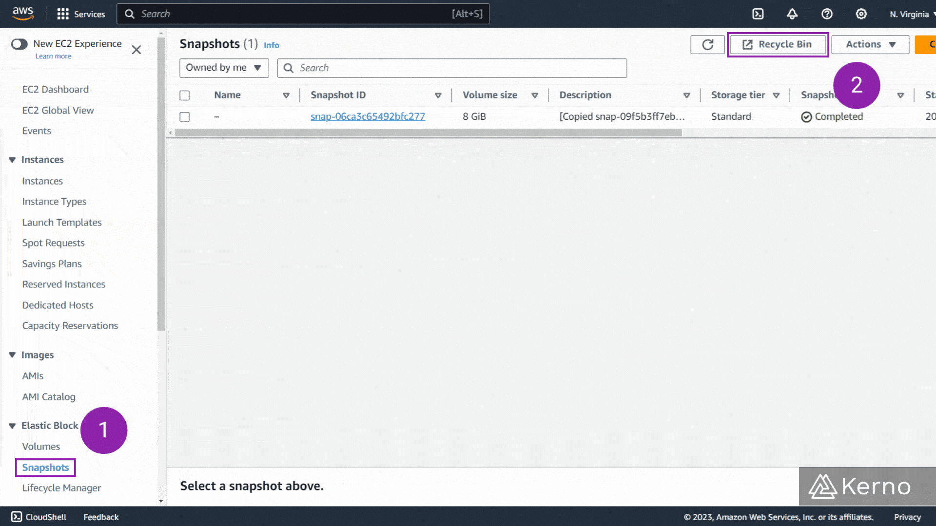Screen dimensions: 936x526
Task: Open Privacy link in footer
Action: pyautogui.click(x=907, y=517)
